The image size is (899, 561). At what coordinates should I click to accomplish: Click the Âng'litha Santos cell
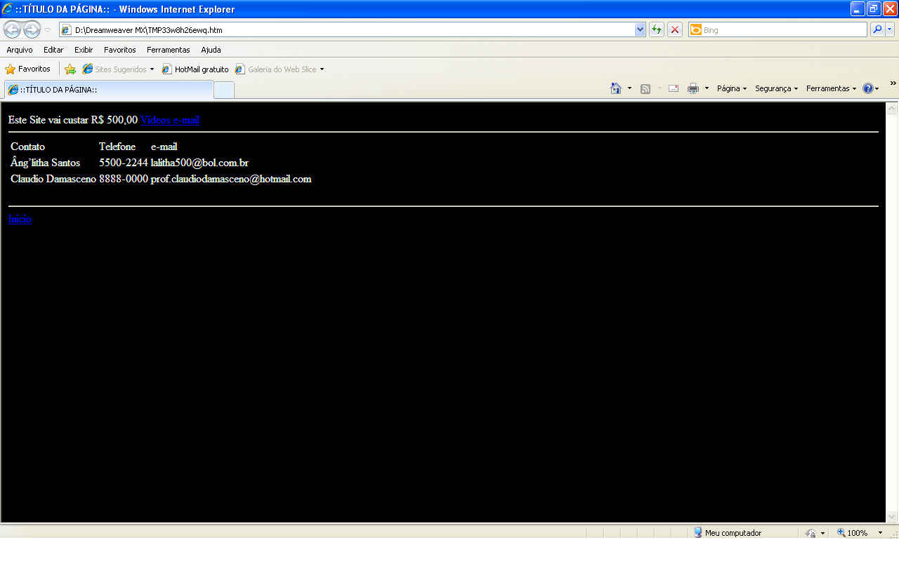[x=45, y=163]
